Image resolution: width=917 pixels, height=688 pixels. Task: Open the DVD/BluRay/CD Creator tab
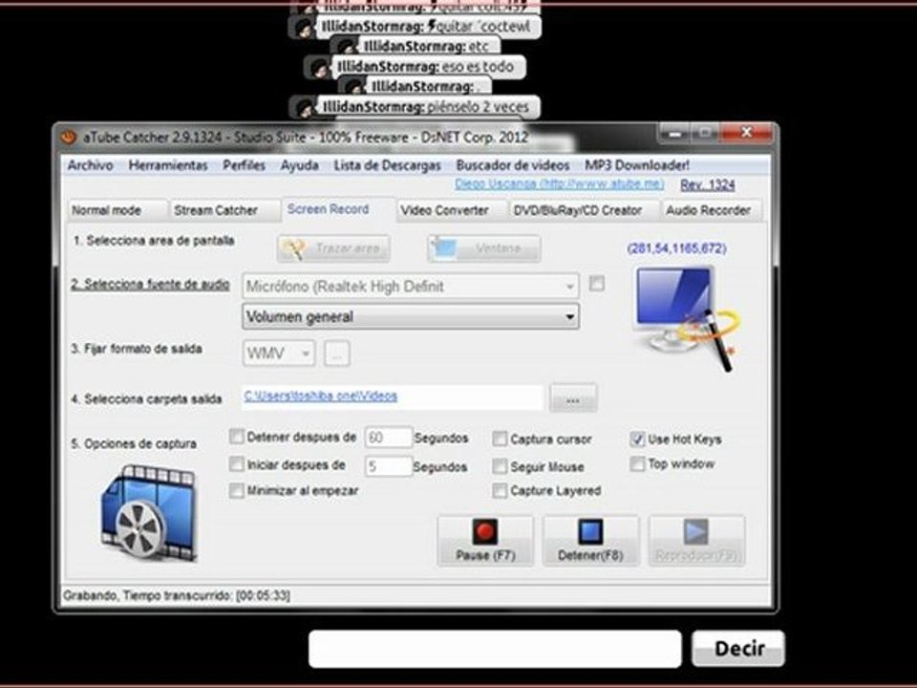tap(584, 210)
